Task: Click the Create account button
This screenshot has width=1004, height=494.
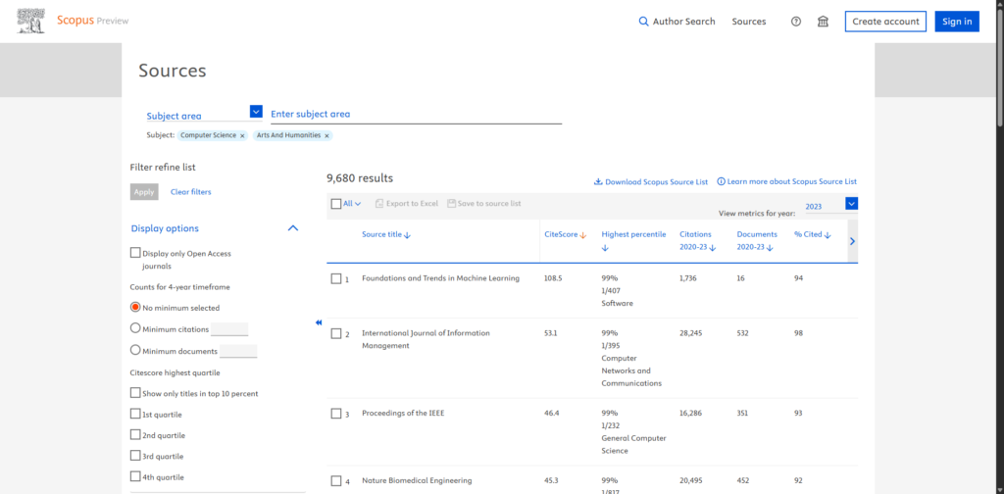Action: click(885, 22)
